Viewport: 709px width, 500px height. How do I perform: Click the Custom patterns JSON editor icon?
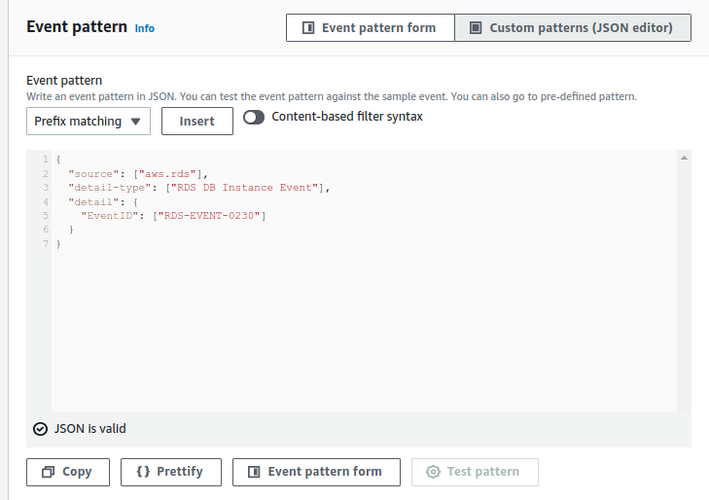[x=476, y=28]
